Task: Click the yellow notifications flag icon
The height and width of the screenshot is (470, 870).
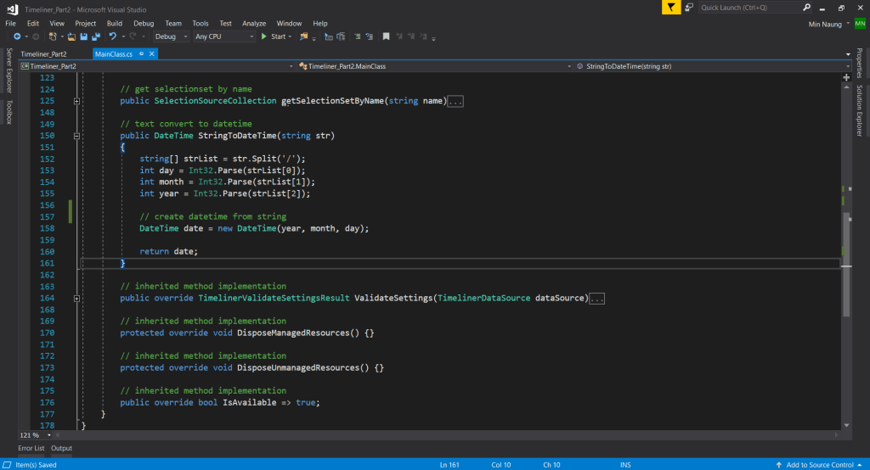Action: click(x=673, y=8)
